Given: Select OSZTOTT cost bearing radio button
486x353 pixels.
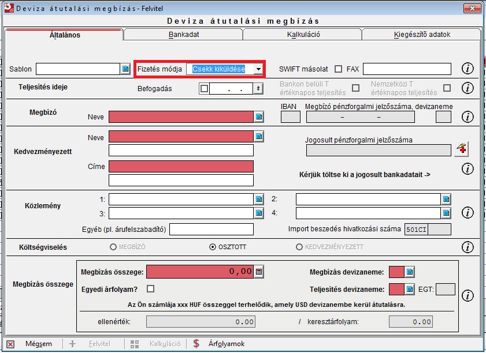Looking at the screenshot, I should 212,247.
